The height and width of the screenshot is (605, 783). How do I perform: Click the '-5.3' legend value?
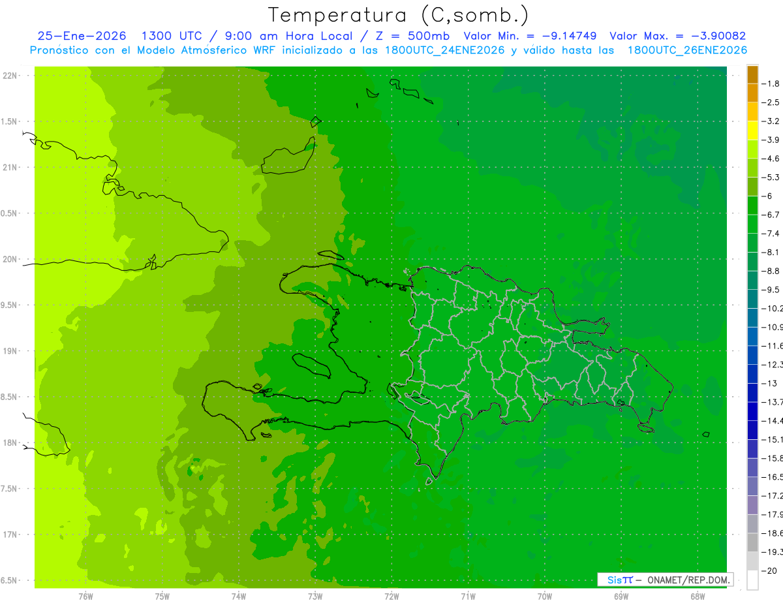[771, 177]
